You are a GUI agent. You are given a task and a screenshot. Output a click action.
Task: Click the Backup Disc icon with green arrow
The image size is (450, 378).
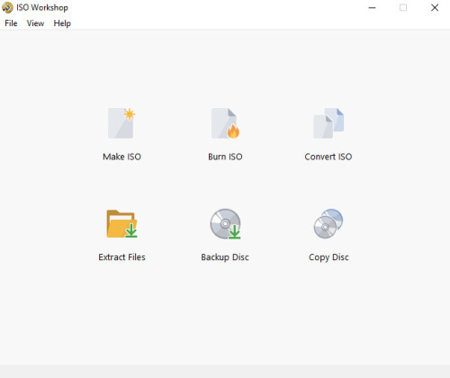tap(225, 224)
